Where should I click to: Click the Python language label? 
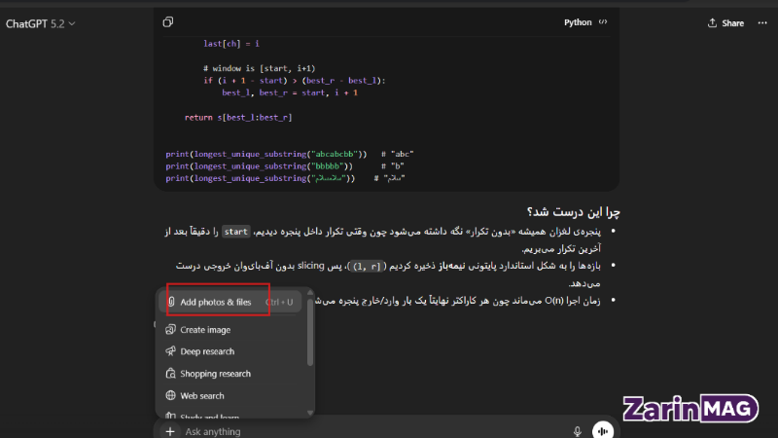point(578,22)
